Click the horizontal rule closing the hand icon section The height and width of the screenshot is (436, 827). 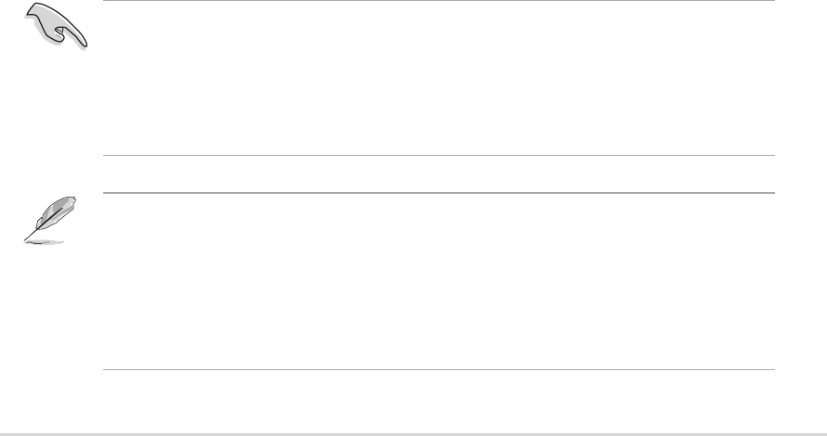pos(437,155)
